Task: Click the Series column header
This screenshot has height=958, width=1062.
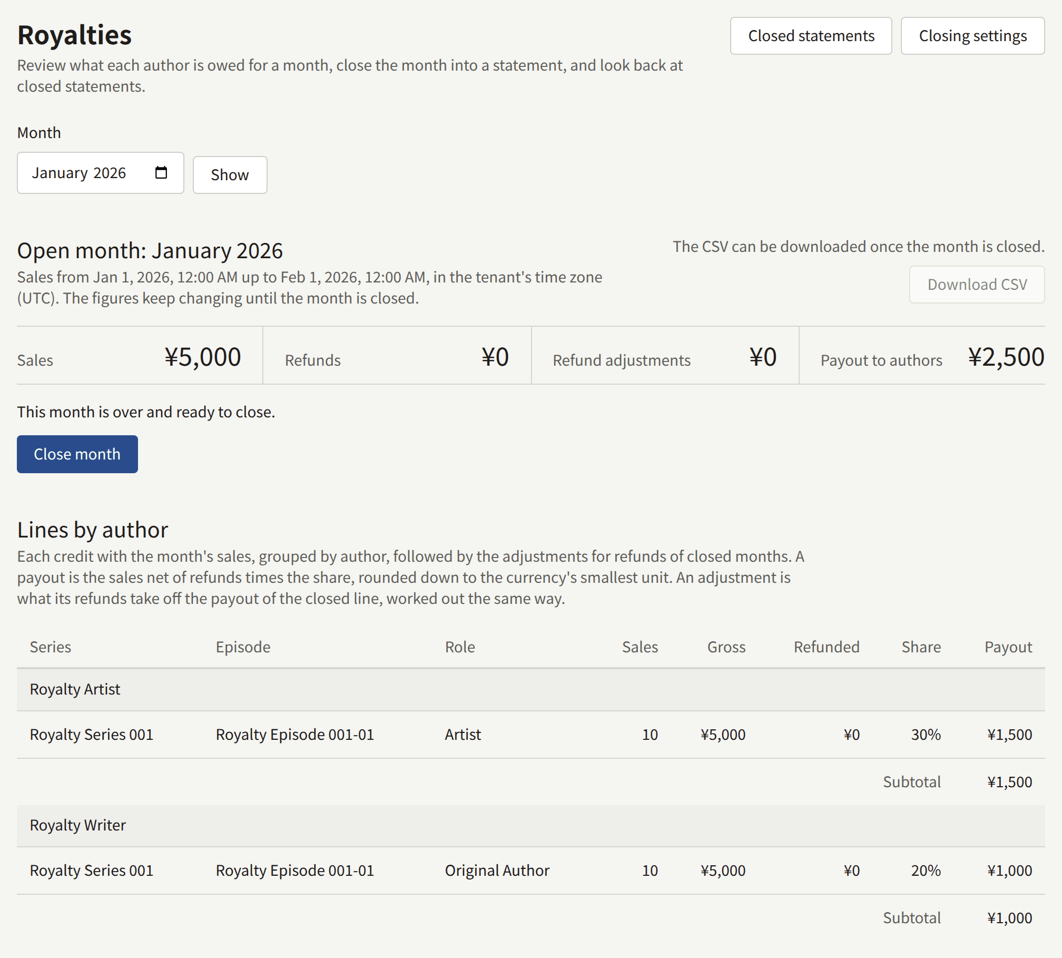Action: [51, 647]
